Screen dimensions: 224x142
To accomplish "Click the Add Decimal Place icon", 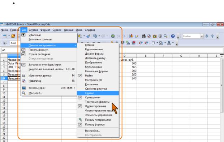I will click(x=128, y=43).
